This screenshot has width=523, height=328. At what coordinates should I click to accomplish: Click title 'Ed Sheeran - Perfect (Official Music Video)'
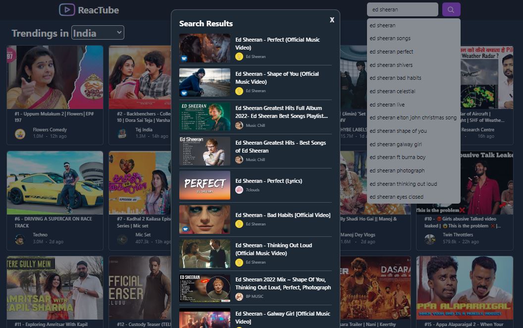(277, 44)
